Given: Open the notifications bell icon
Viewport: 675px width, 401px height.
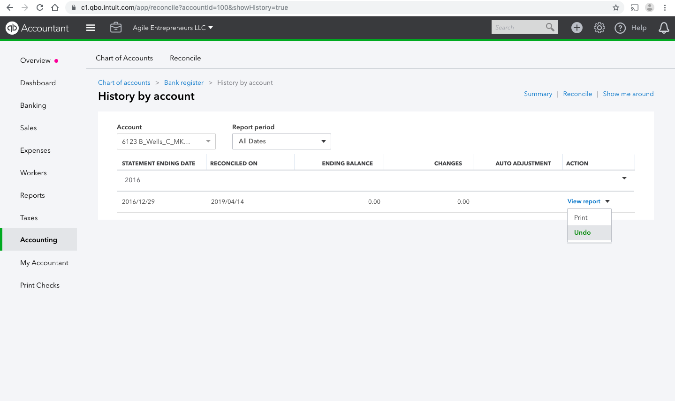Looking at the screenshot, I should point(664,28).
